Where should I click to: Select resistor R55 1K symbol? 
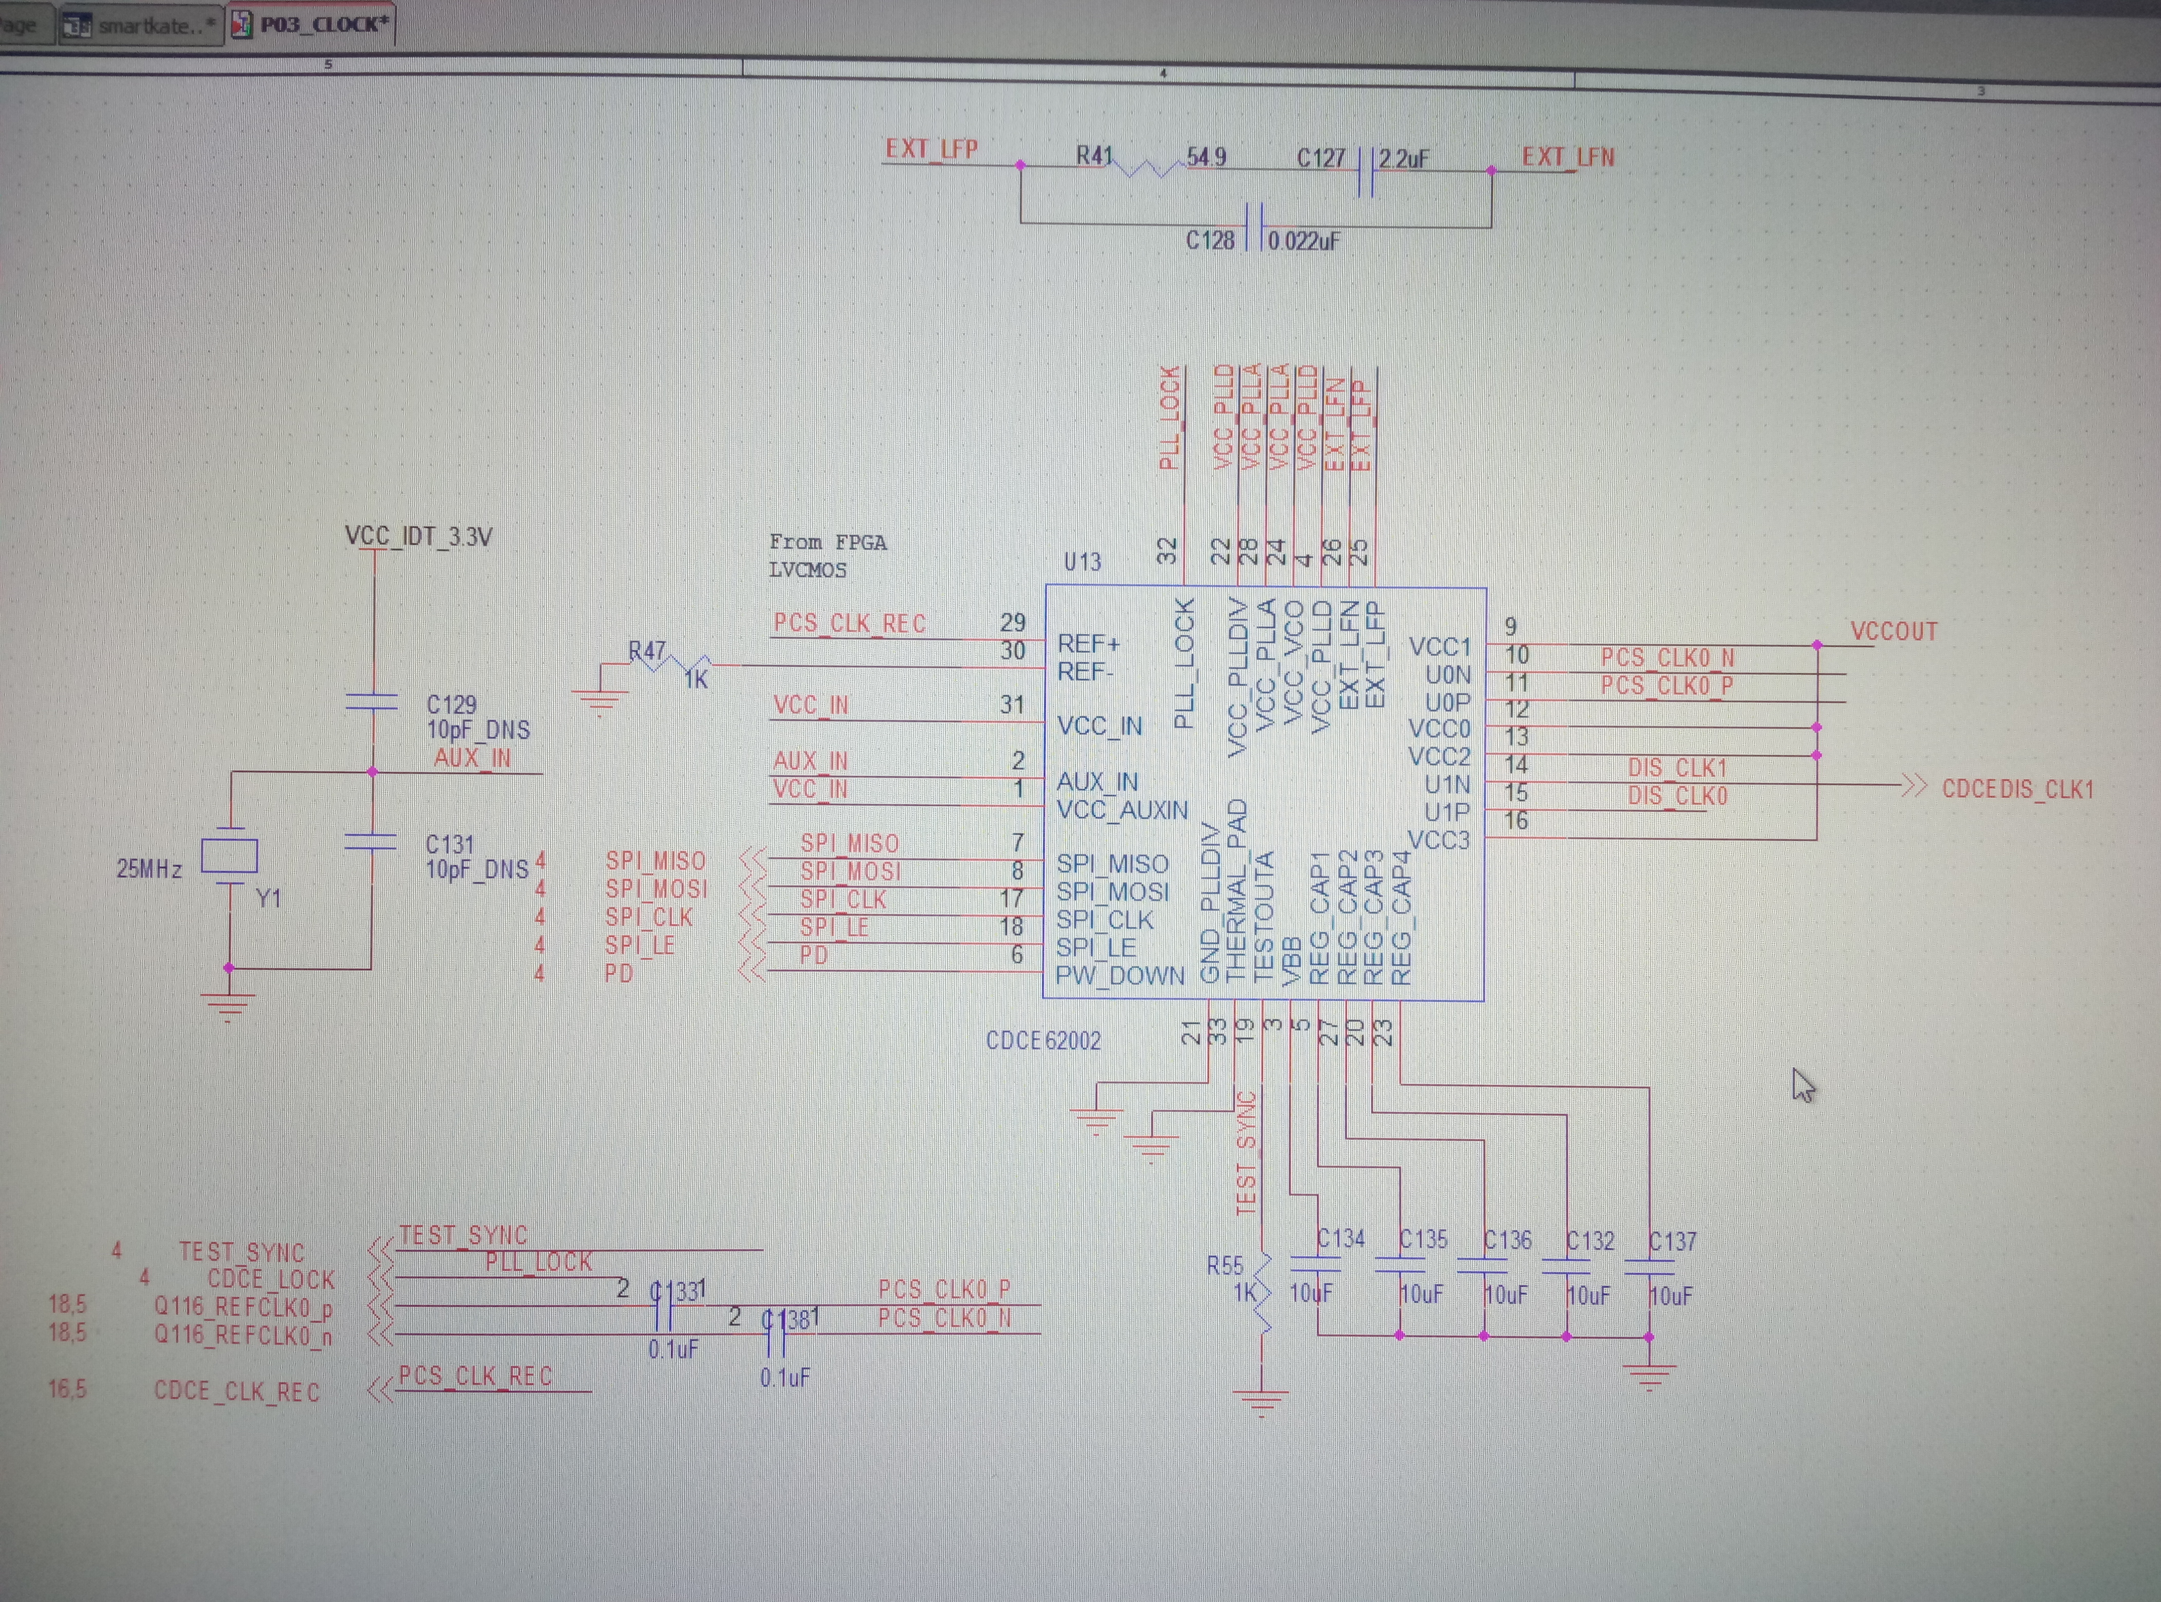click(x=1263, y=1292)
